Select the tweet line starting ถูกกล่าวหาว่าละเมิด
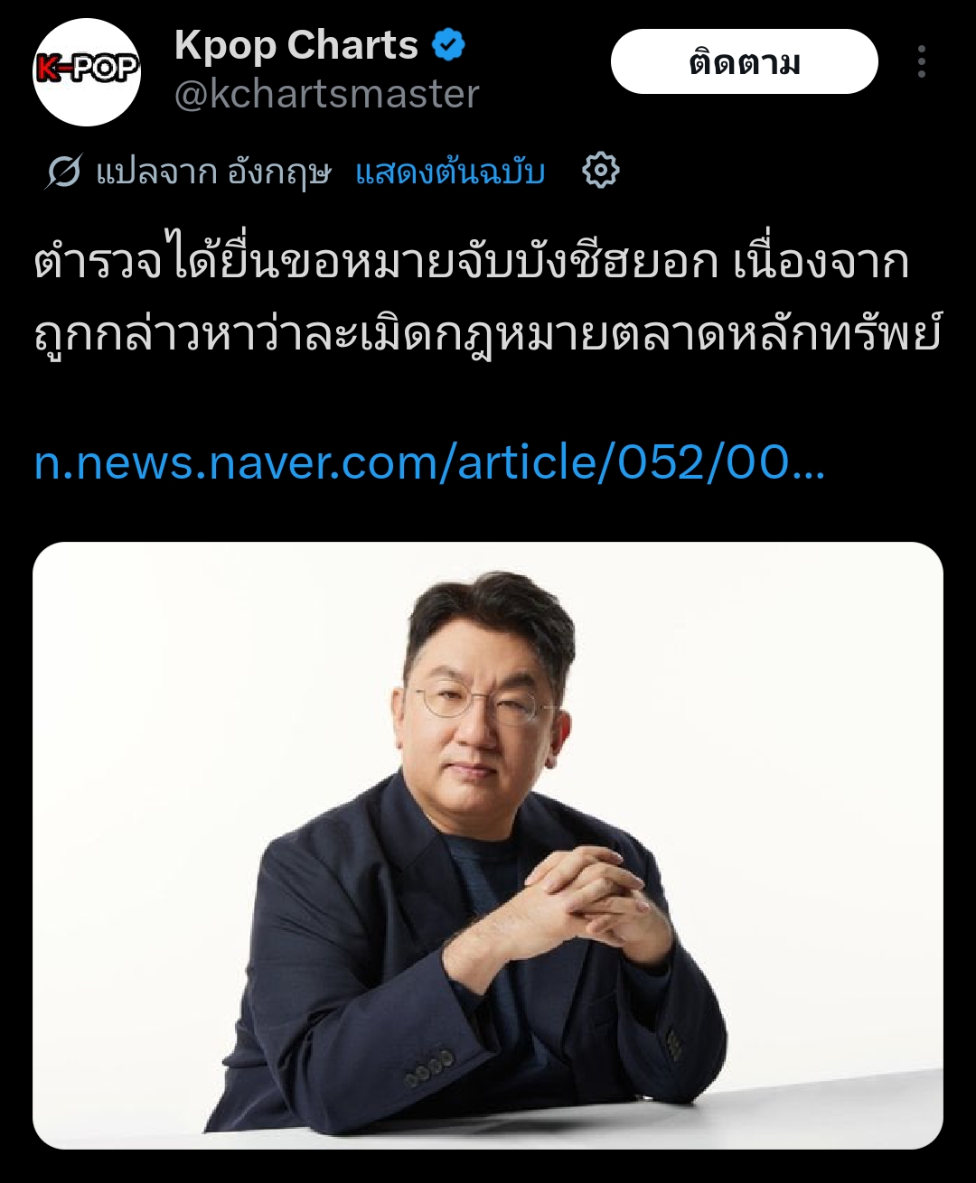This screenshot has width=976, height=1183. tap(487, 334)
